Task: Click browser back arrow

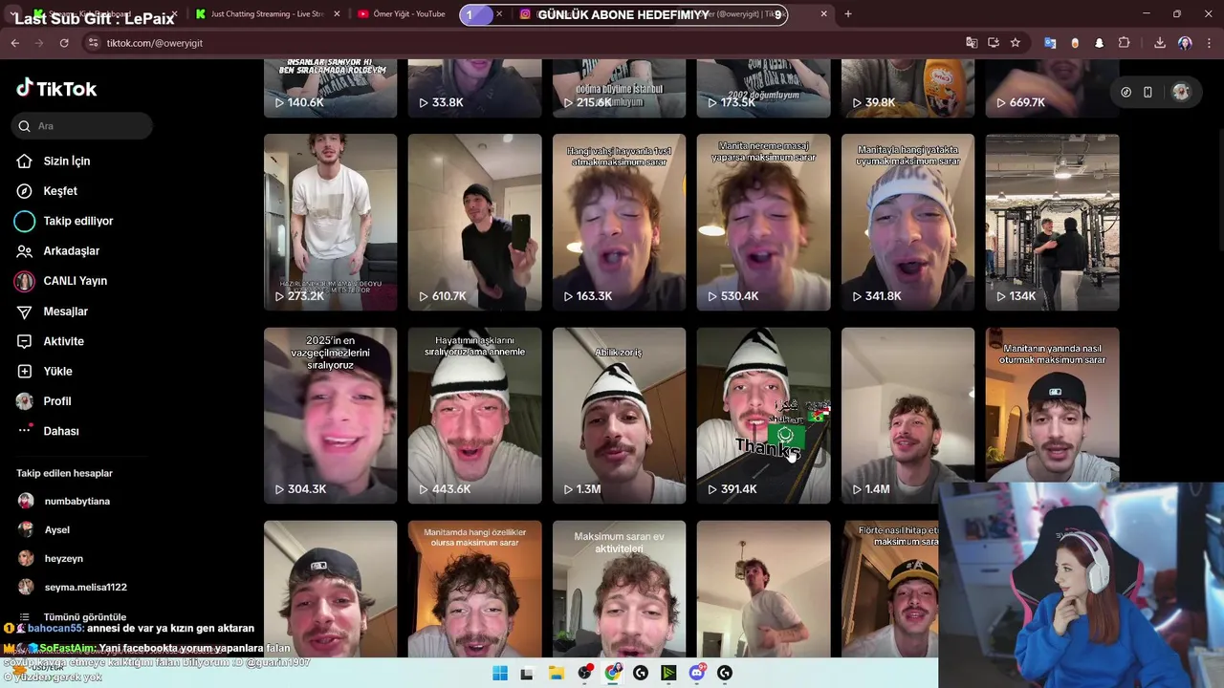Action: pos(14,43)
